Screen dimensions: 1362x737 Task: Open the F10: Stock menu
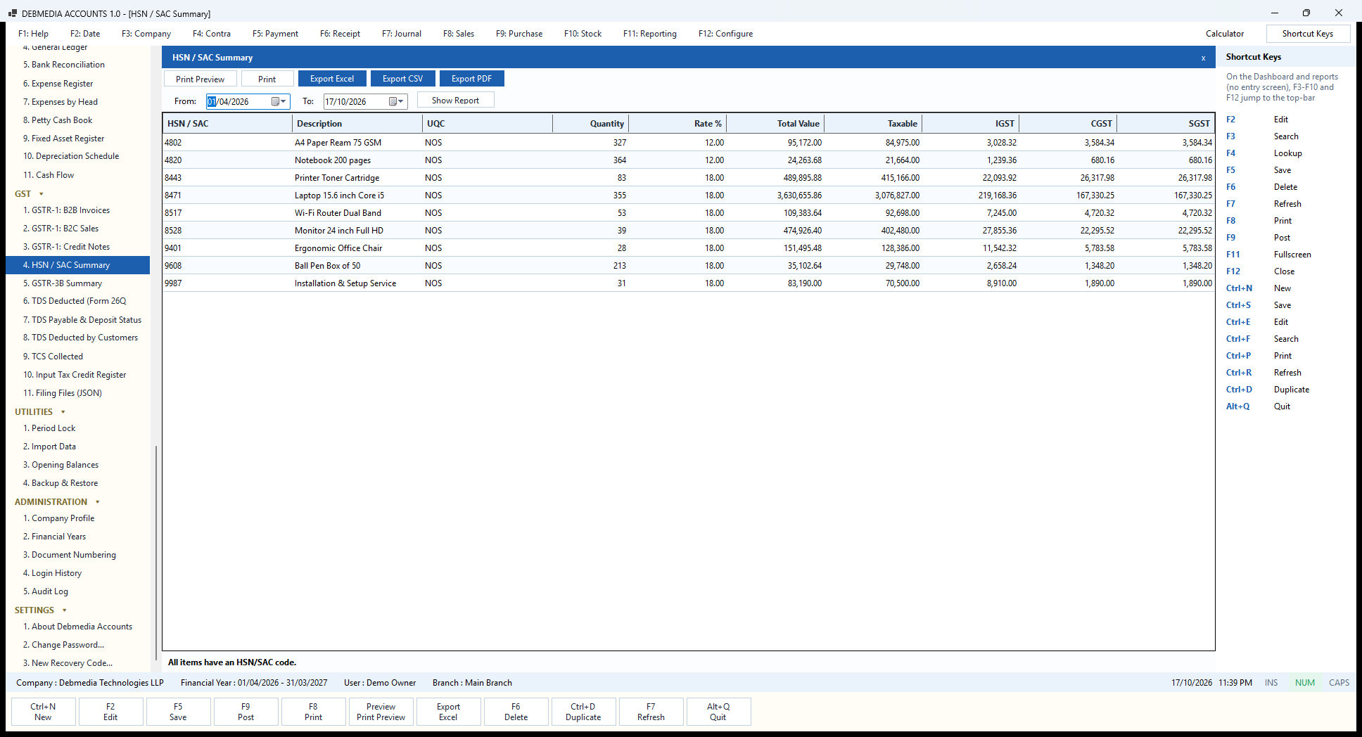[583, 34]
